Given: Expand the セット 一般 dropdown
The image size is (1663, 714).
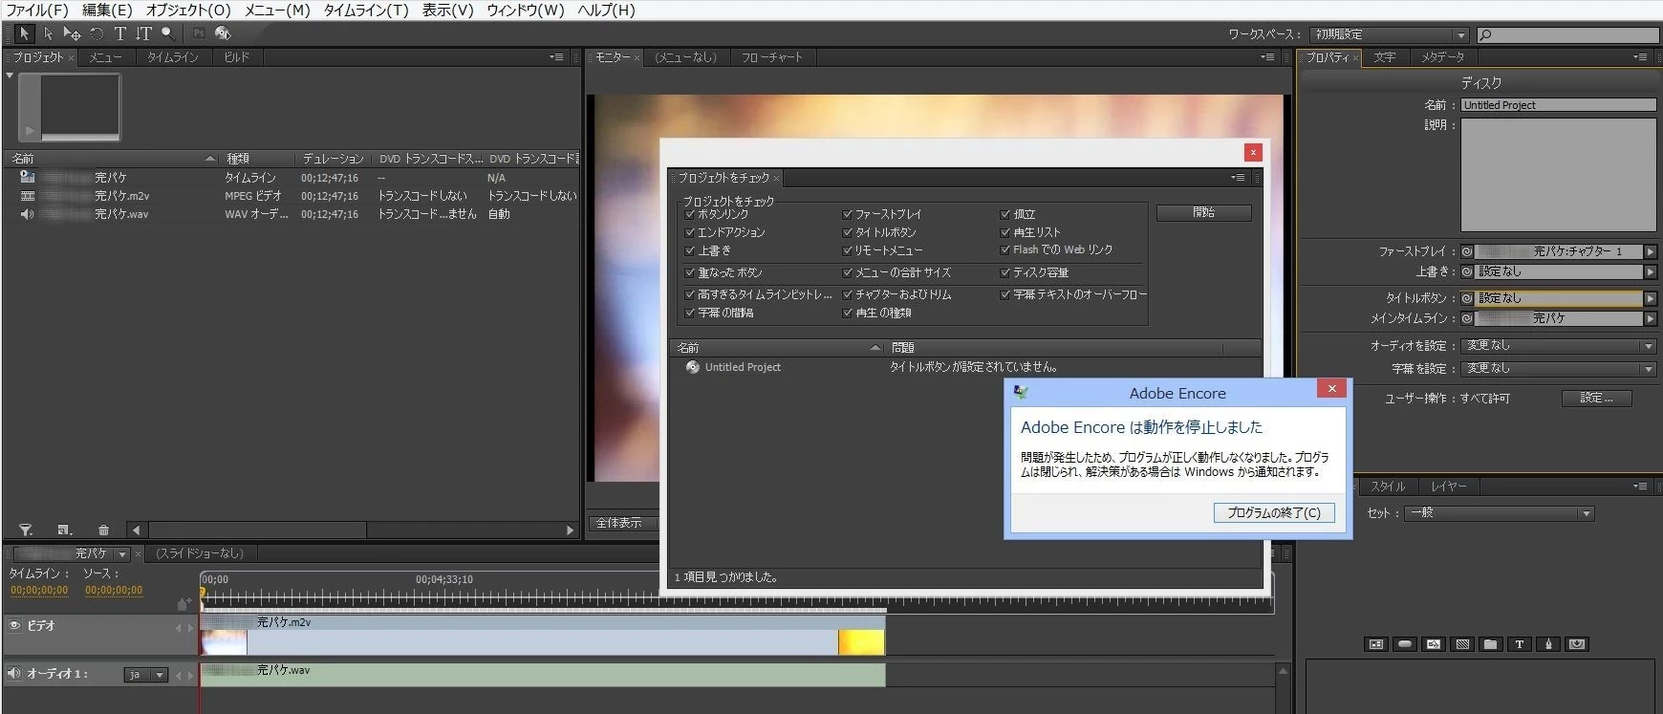Looking at the screenshot, I should [x=1499, y=513].
